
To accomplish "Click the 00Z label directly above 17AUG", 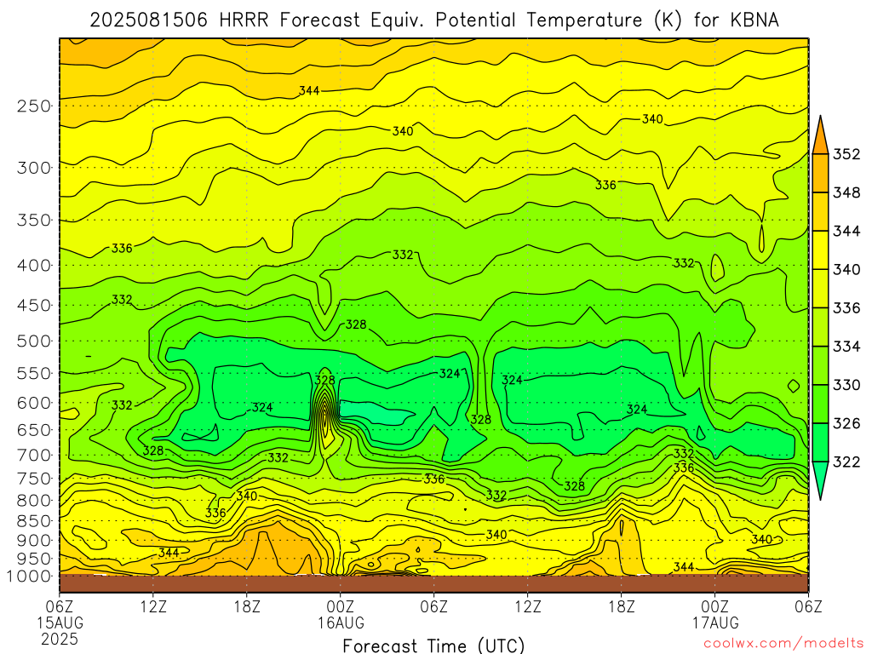I will (715, 606).
